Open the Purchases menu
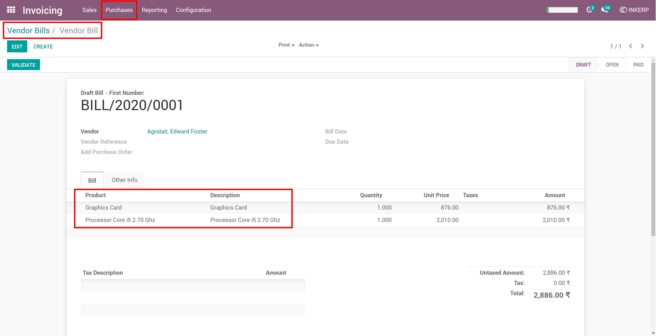The width and height of the screenshot is (656, 336). 119,10
